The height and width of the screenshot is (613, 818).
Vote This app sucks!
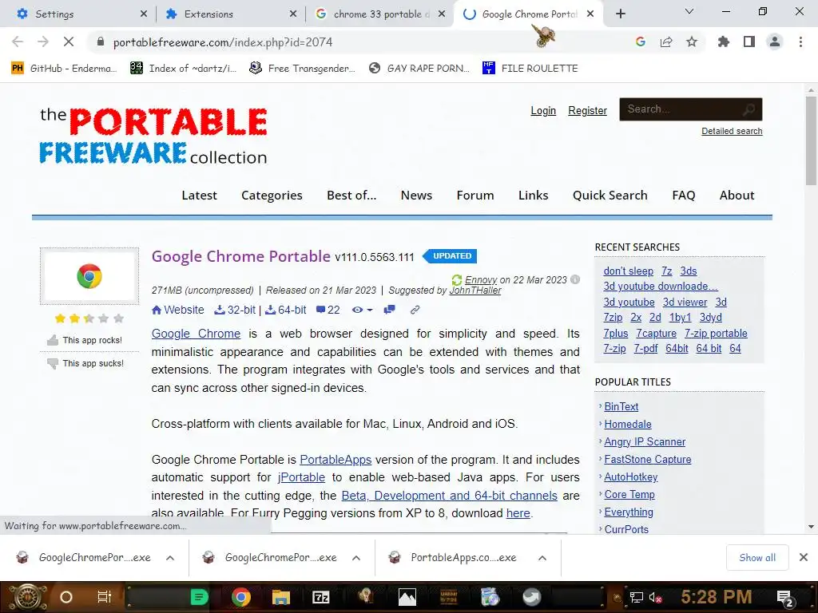pos(85,363)
